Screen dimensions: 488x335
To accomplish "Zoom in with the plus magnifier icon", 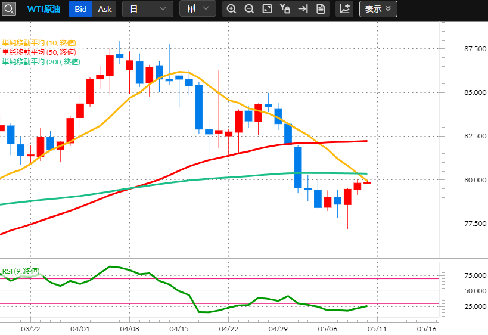I will coord(231,9).
